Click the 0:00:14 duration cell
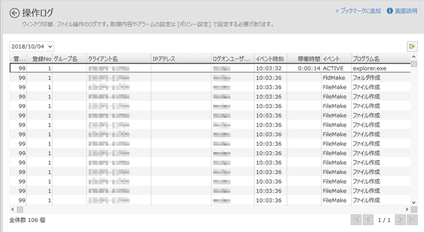Image resolution: width=424 pixels, height=232 pixels. click(304, 68)
